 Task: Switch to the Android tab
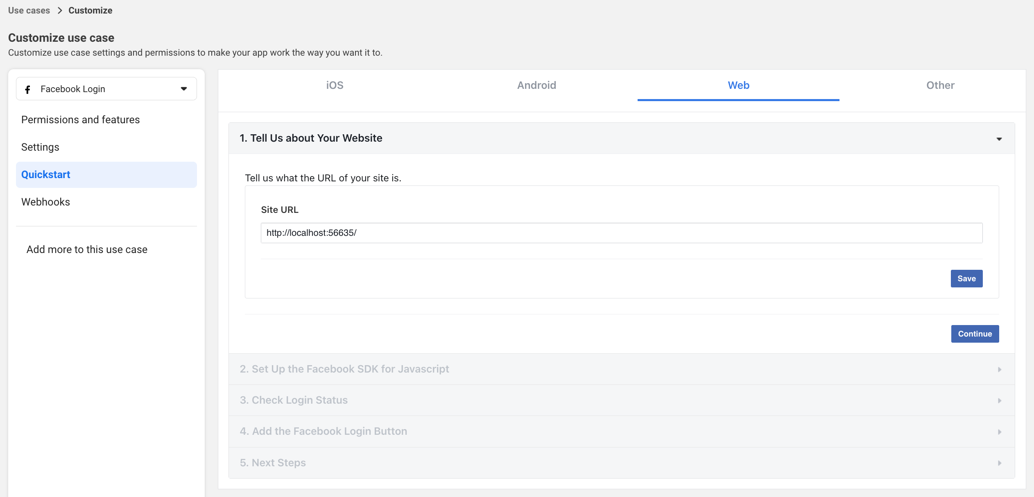536,85
